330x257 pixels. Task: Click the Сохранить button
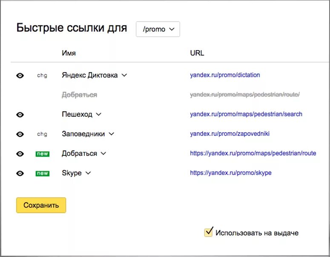pos(41,205)
